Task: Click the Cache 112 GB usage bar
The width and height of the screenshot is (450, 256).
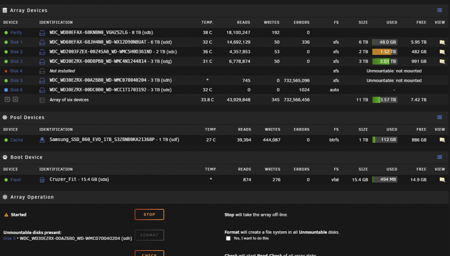Action: click(x=385, y=140)
